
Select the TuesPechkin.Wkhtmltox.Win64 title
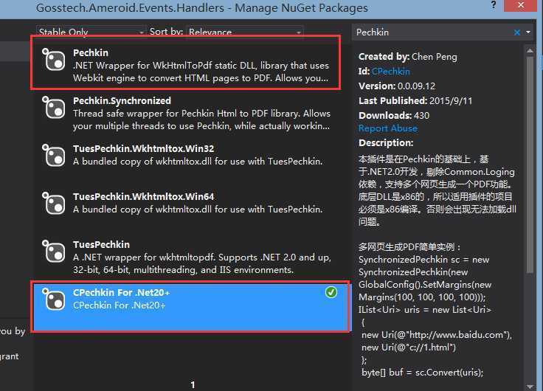tap(143, 196)
